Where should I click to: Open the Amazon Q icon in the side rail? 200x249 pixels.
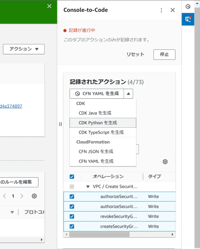(x=188, y=6)
